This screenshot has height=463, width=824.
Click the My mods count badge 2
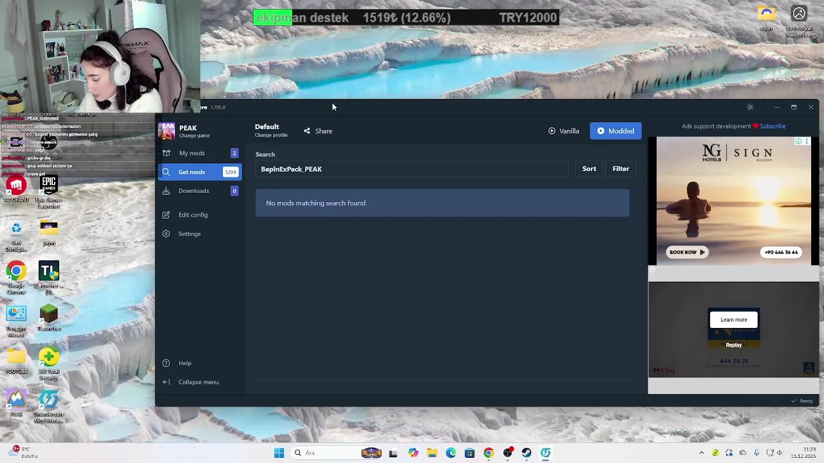pyautogui.click(x=234, y=153)
